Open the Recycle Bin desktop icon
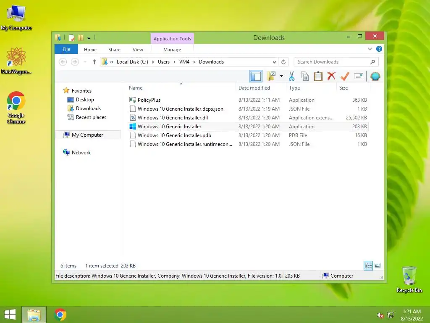Screen dimensions: 430x323 click(x=409, y=279)
